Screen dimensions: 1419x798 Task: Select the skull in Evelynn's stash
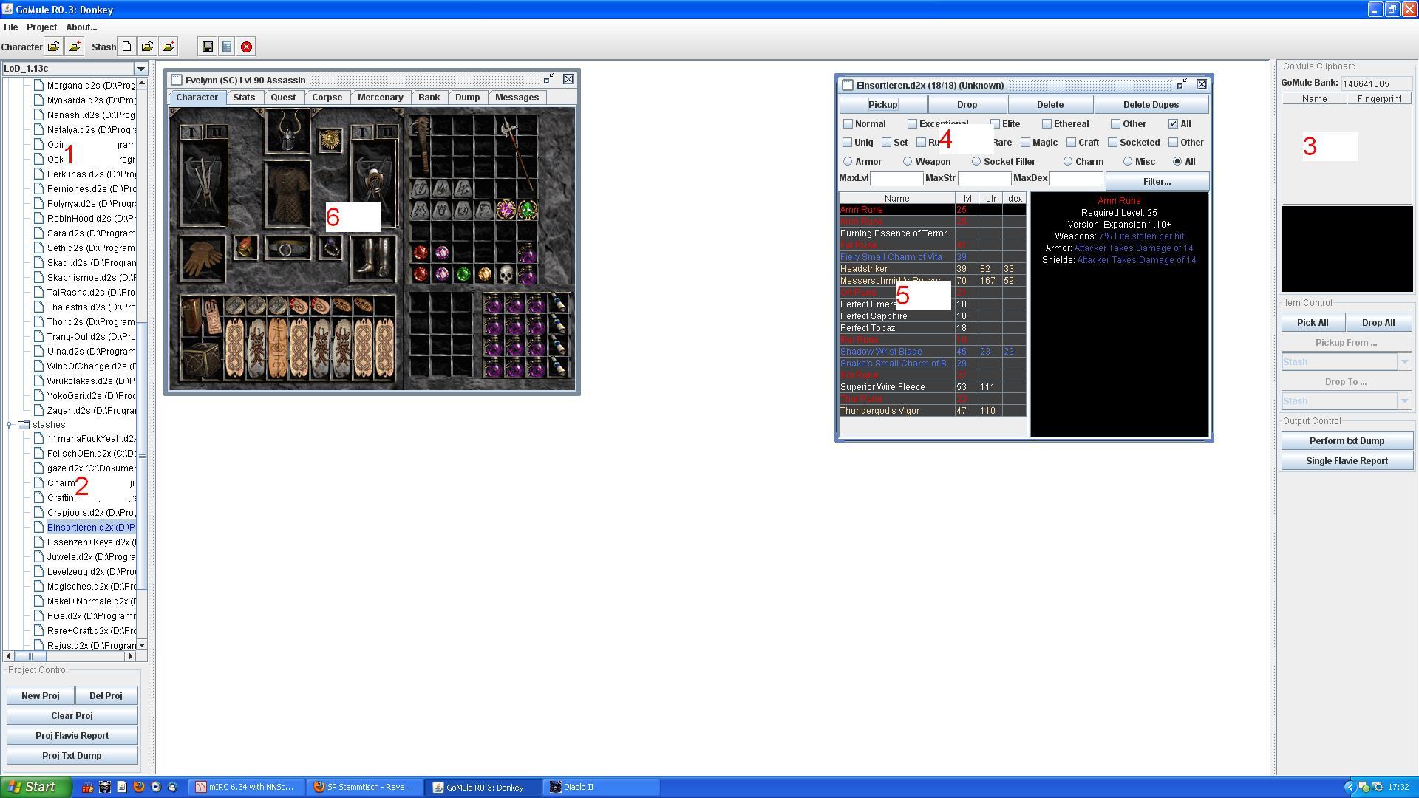click(506, 275)
